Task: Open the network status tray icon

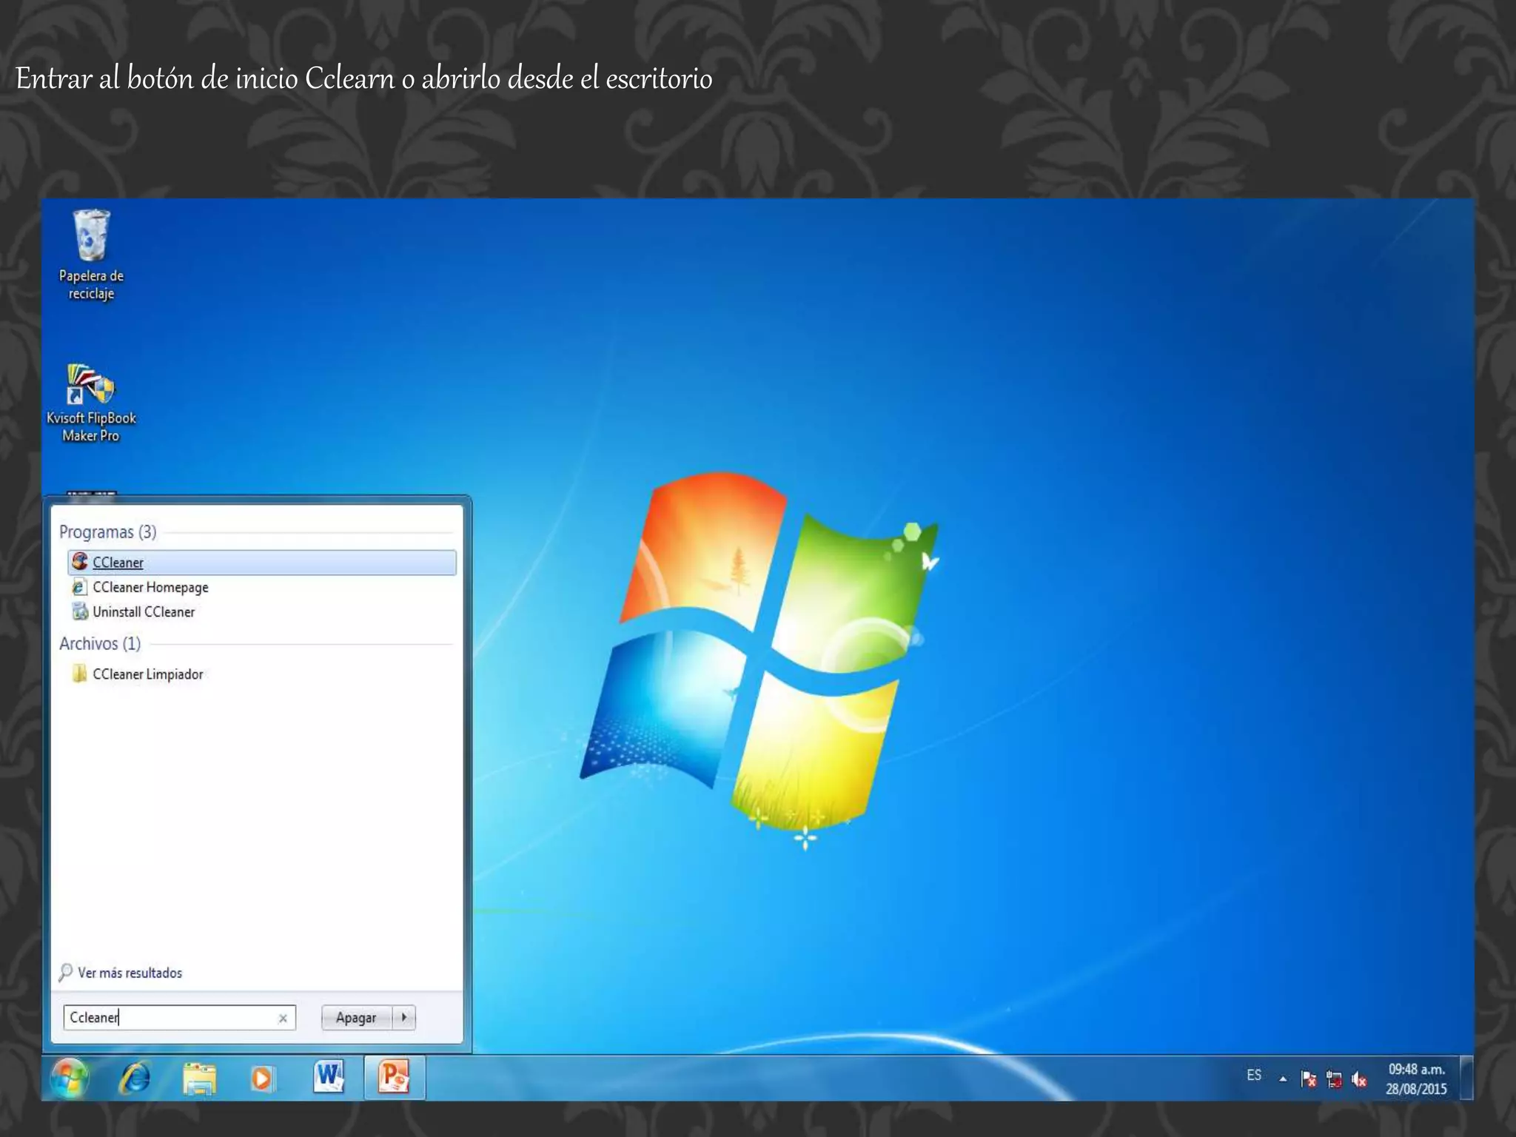Action: pyautogui.click(x=1334, y=1080)
